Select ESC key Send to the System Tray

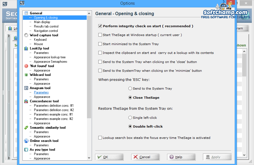[x=130, y=88]
